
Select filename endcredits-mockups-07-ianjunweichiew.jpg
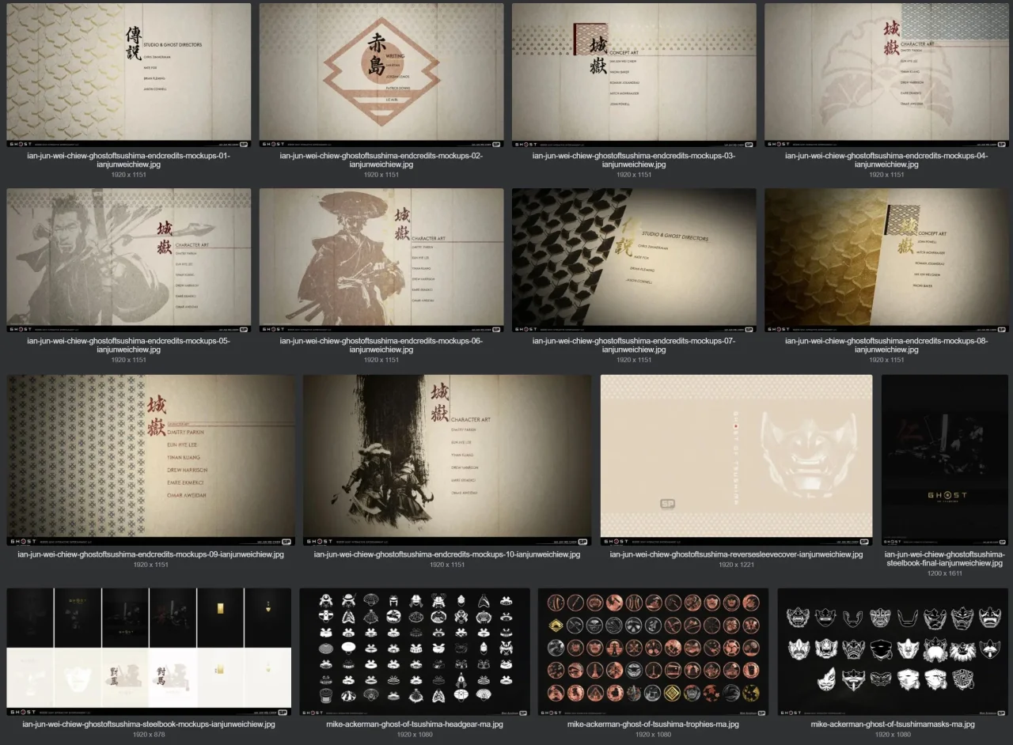click(634, 345)
